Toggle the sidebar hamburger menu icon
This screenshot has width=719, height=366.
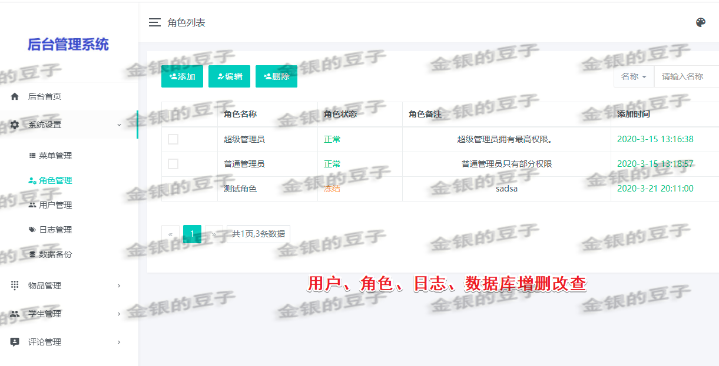coord(155,23)
